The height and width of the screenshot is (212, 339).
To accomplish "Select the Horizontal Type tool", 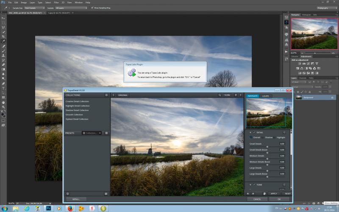I will [x=3, y=88].
